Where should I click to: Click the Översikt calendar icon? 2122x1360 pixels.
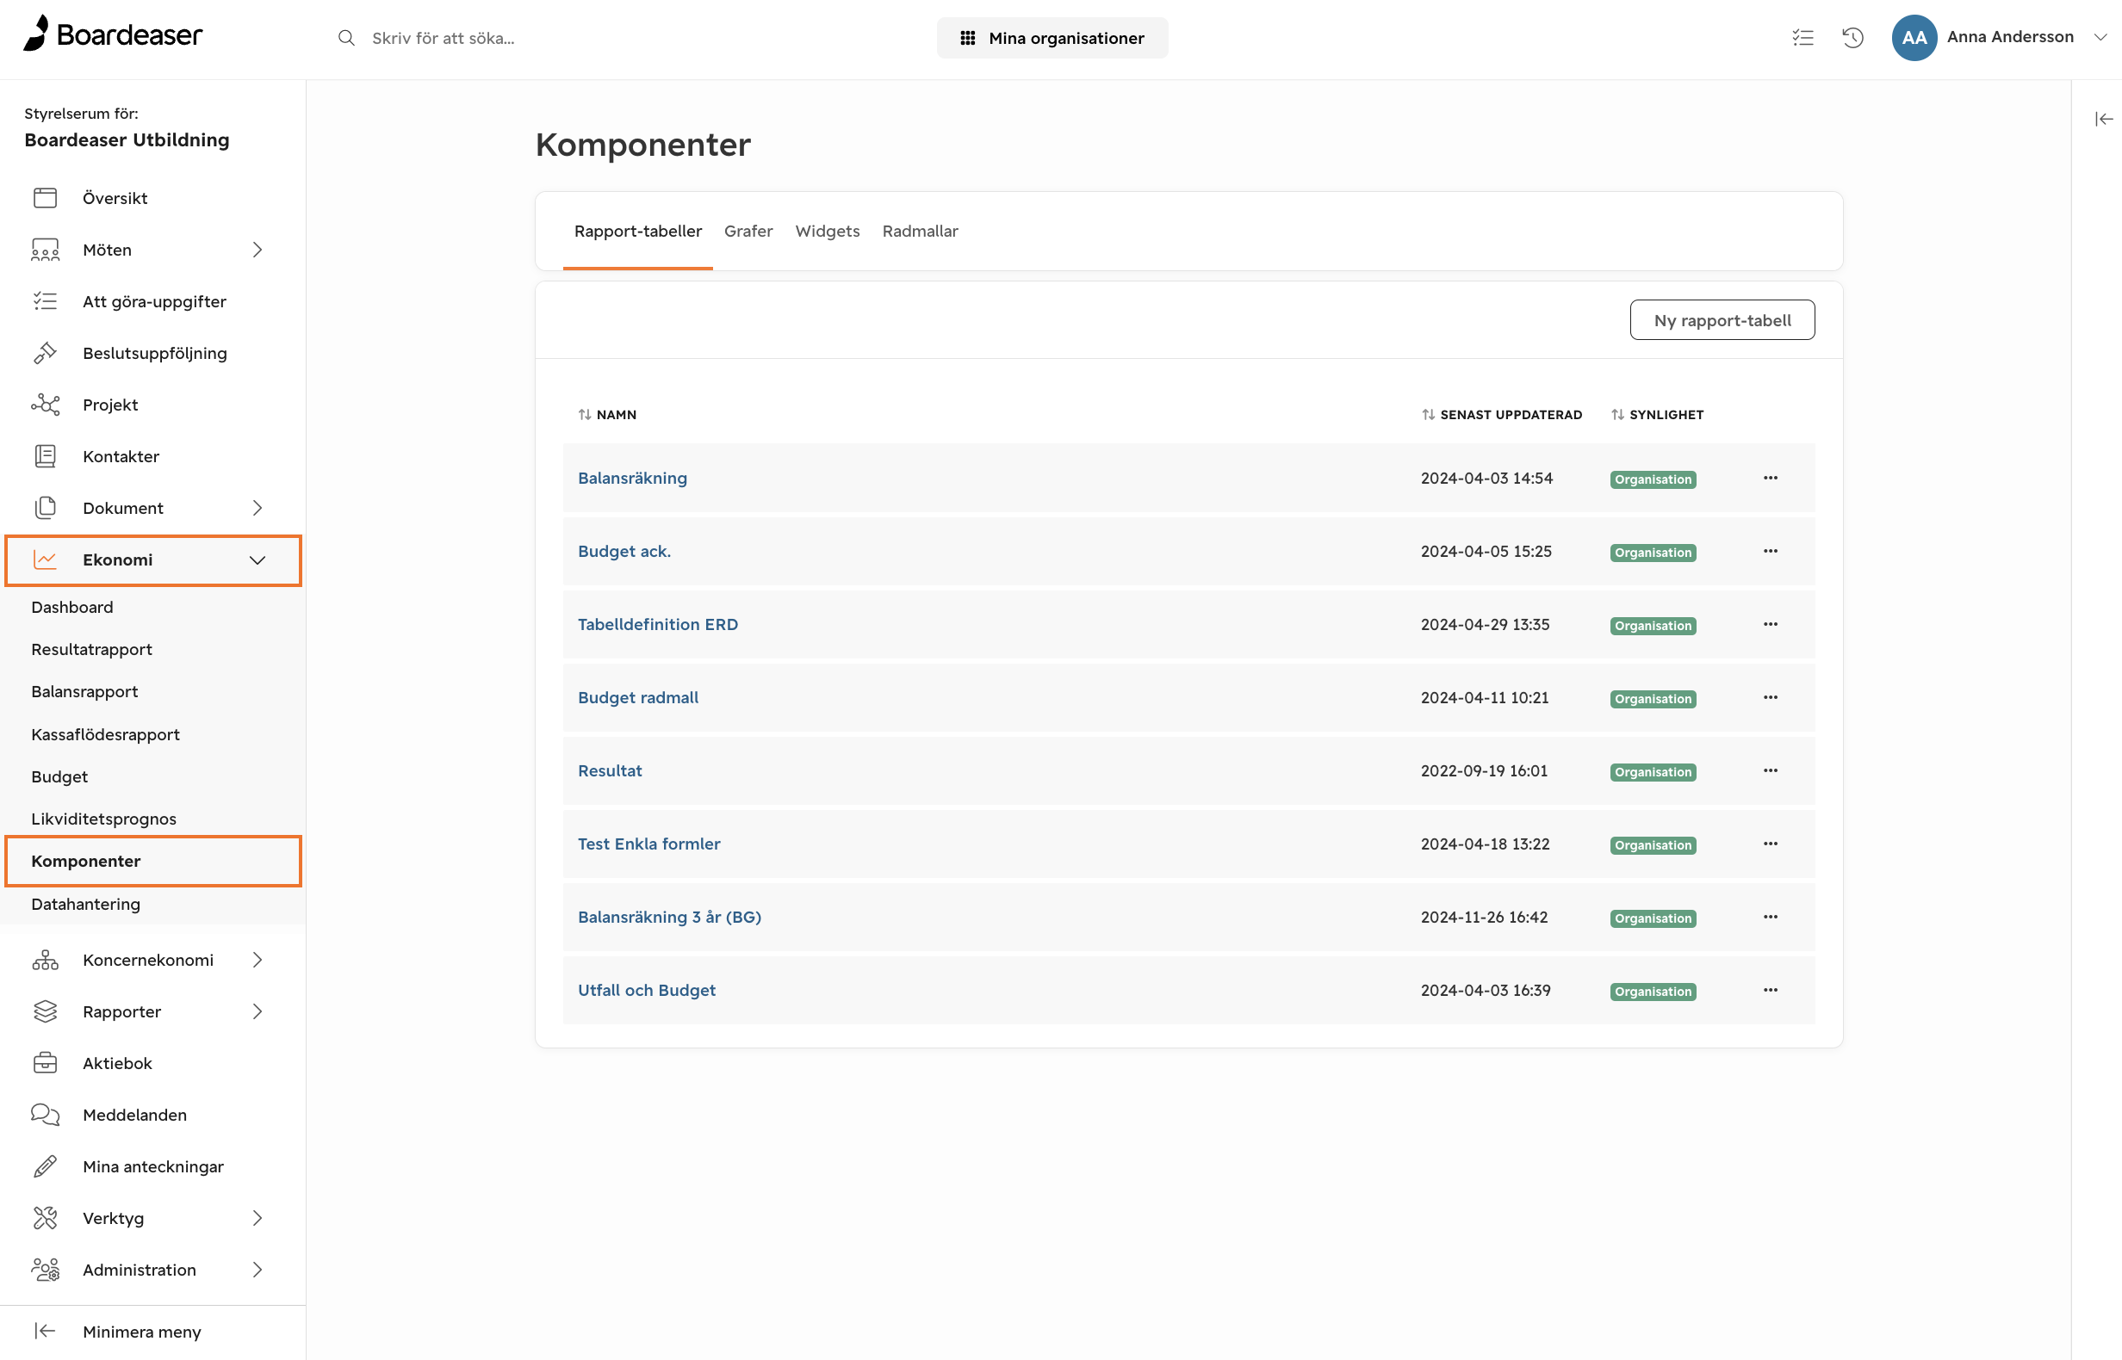pos(45,198)
